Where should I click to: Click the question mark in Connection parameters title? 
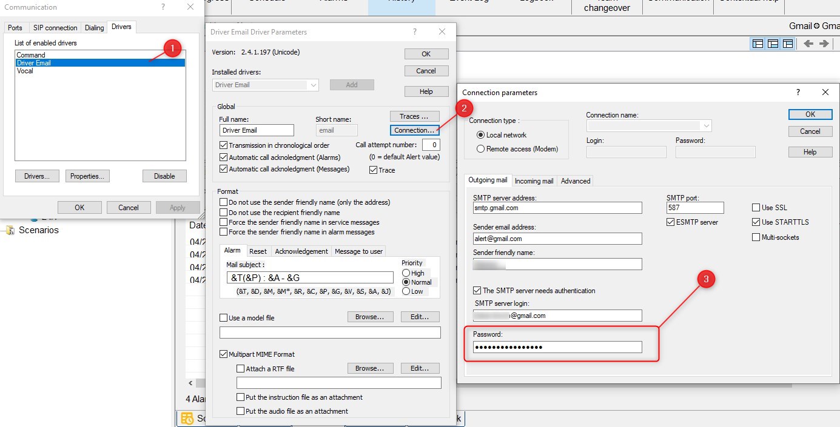pyautogui.click(x=798, y=93)
